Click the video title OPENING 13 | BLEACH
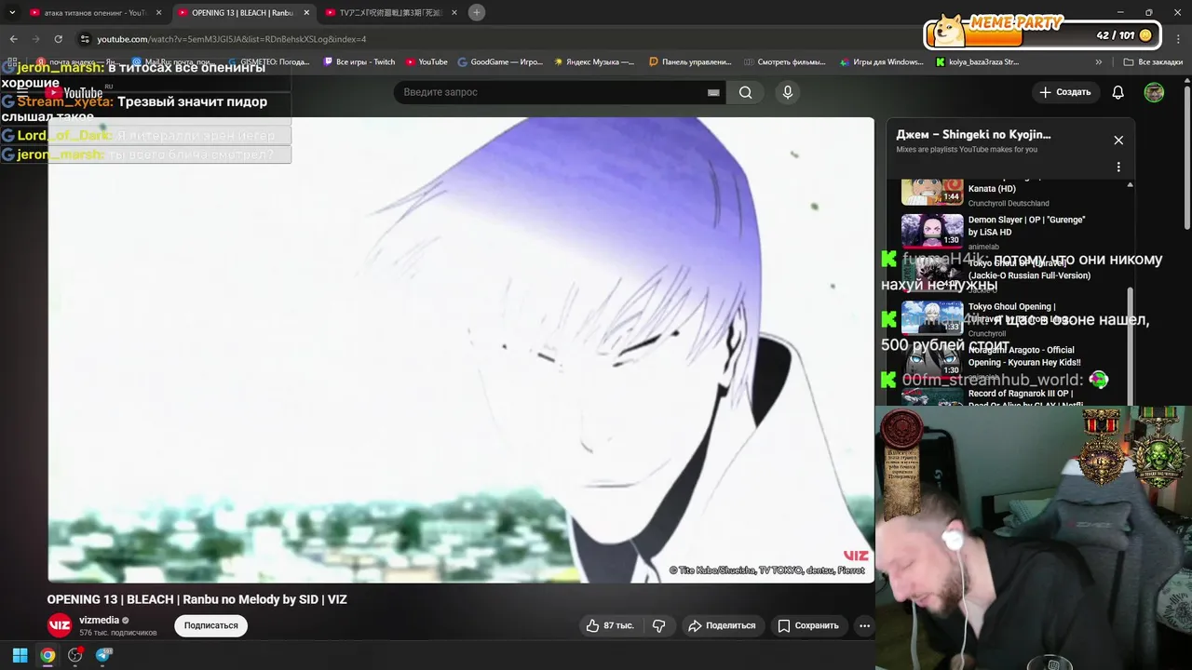1192x670 pixels. 197,599
